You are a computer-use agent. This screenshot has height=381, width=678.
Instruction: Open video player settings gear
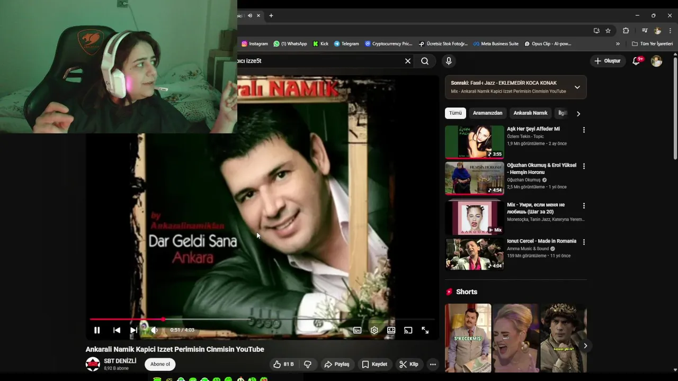[x=374, y=330]
